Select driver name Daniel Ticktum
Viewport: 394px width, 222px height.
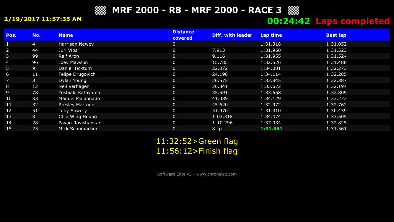(75, 68)
